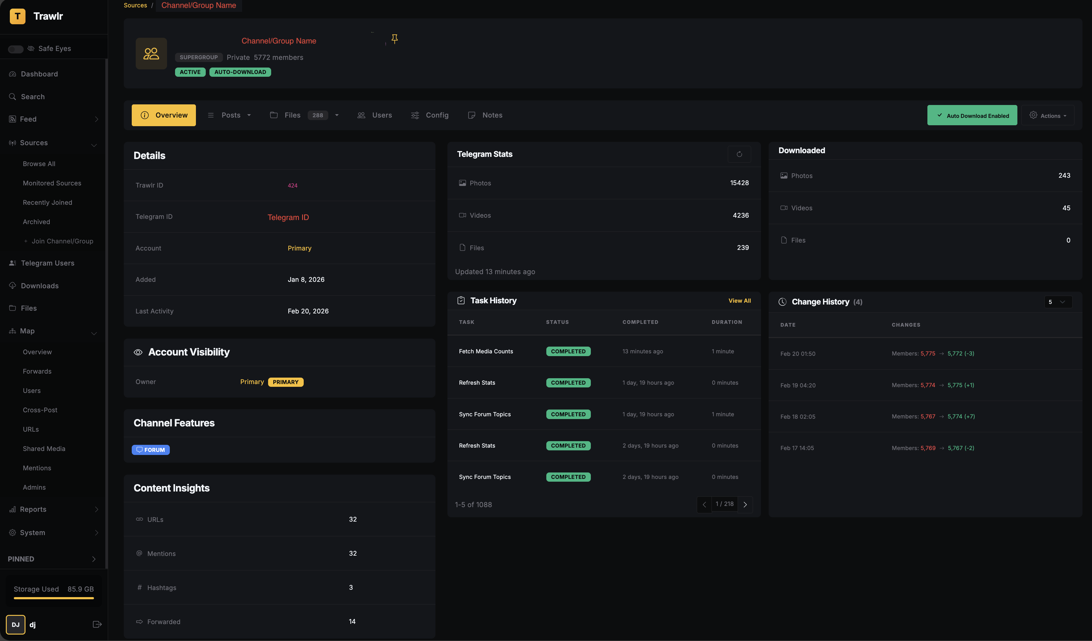1092x641 pixels.
Task: Toggle the Safe Eyes switch
Action: click(16, 49)
